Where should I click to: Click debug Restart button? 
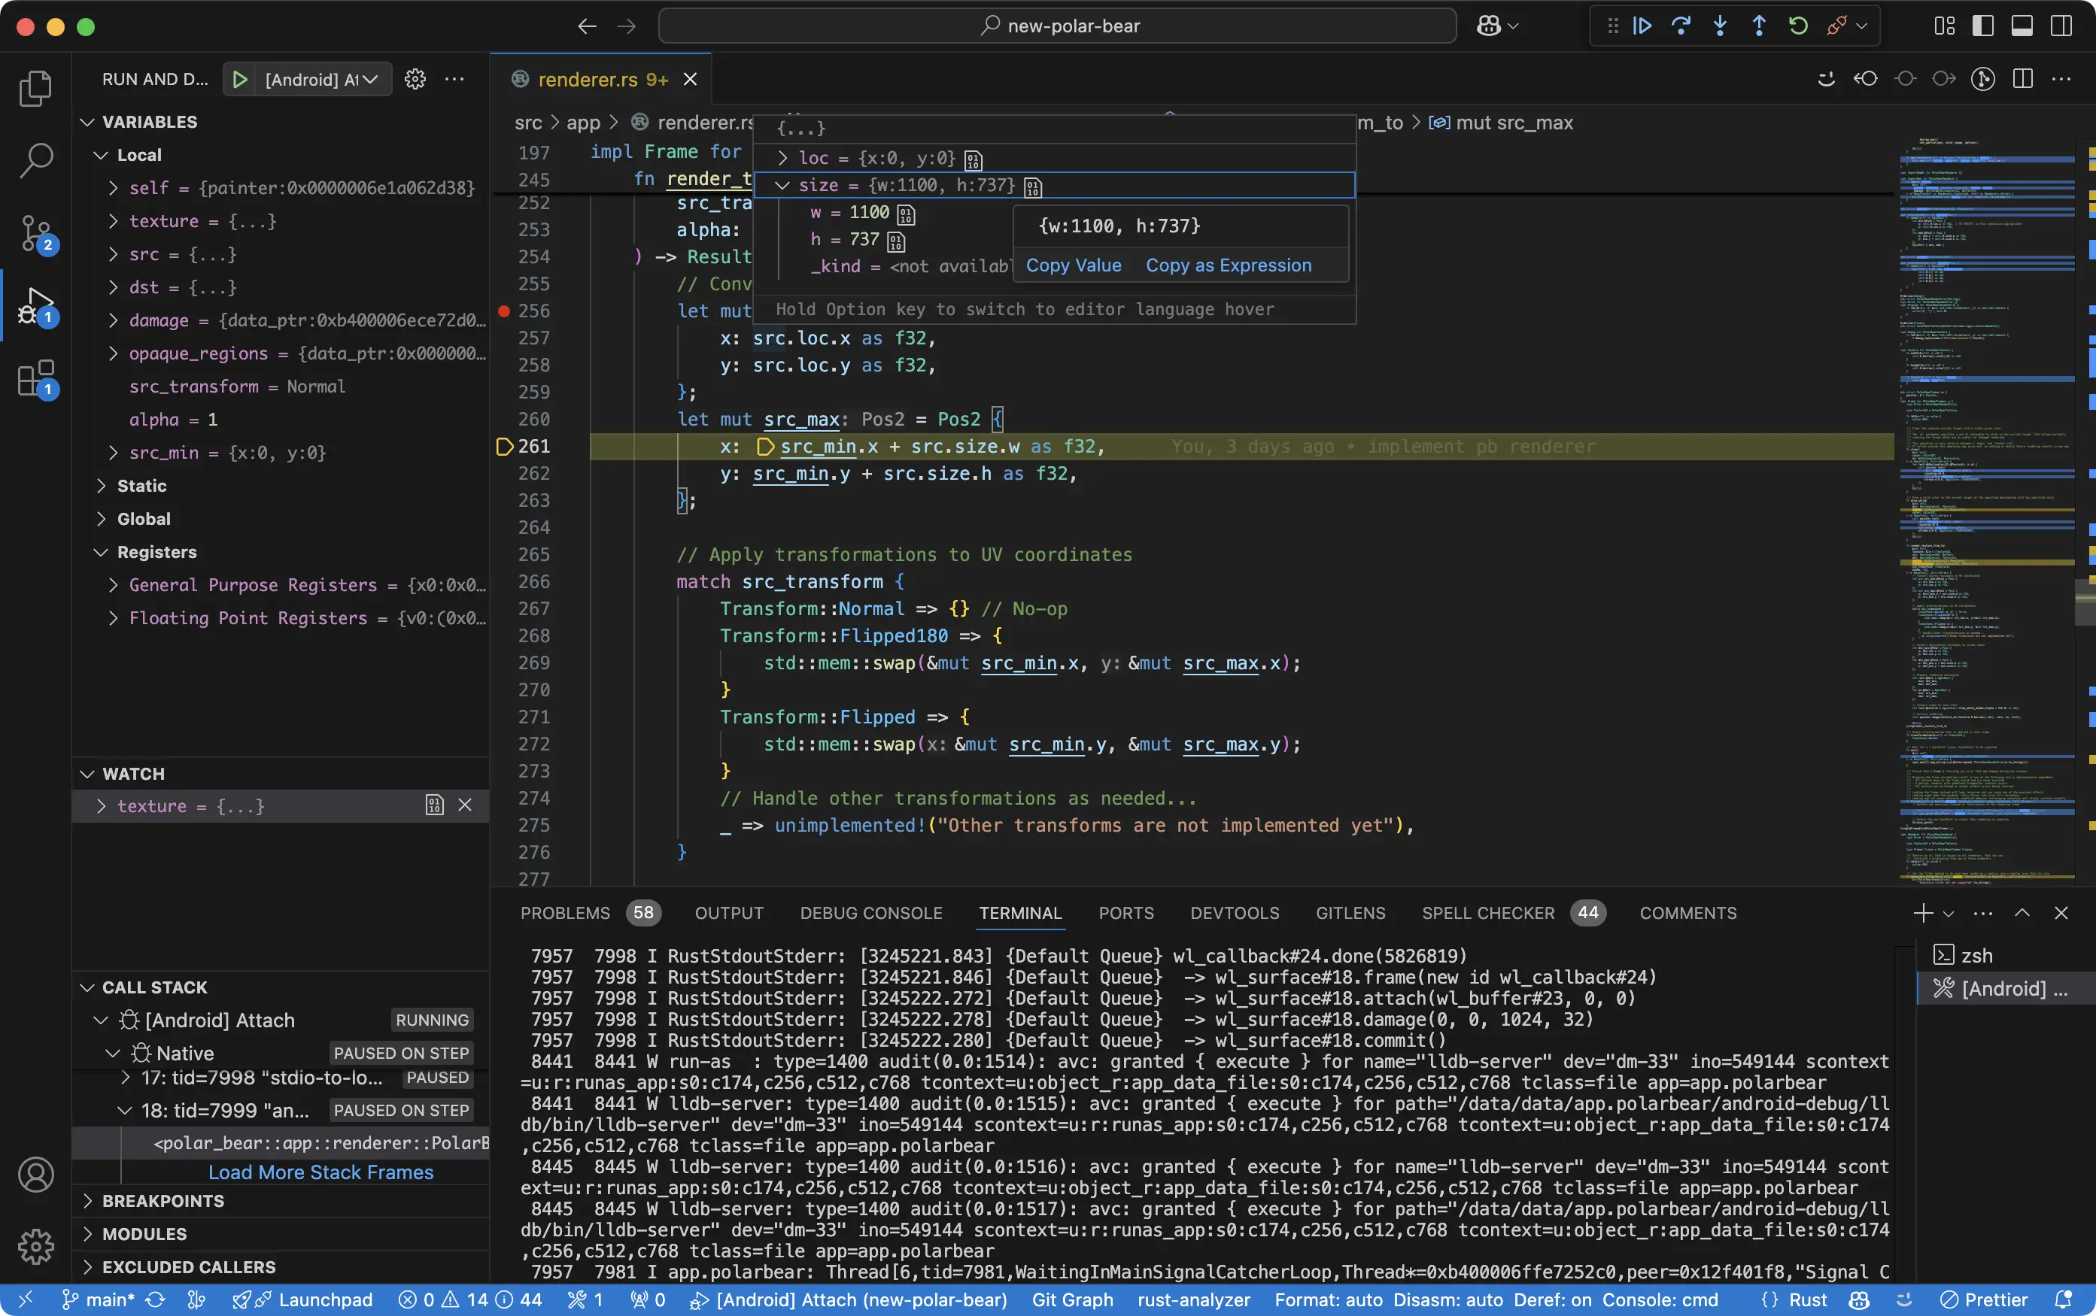1797,26
